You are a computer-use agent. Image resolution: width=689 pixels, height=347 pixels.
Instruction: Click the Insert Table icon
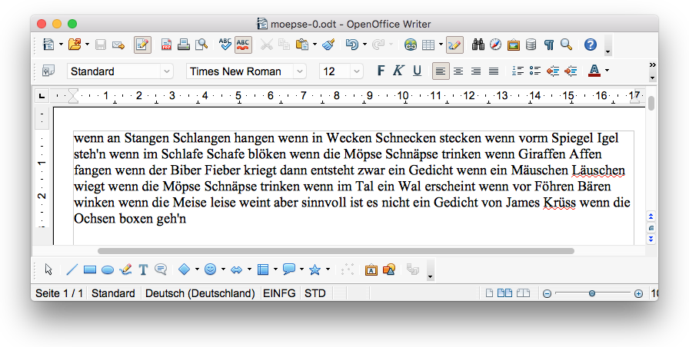(x=428, y=45)
